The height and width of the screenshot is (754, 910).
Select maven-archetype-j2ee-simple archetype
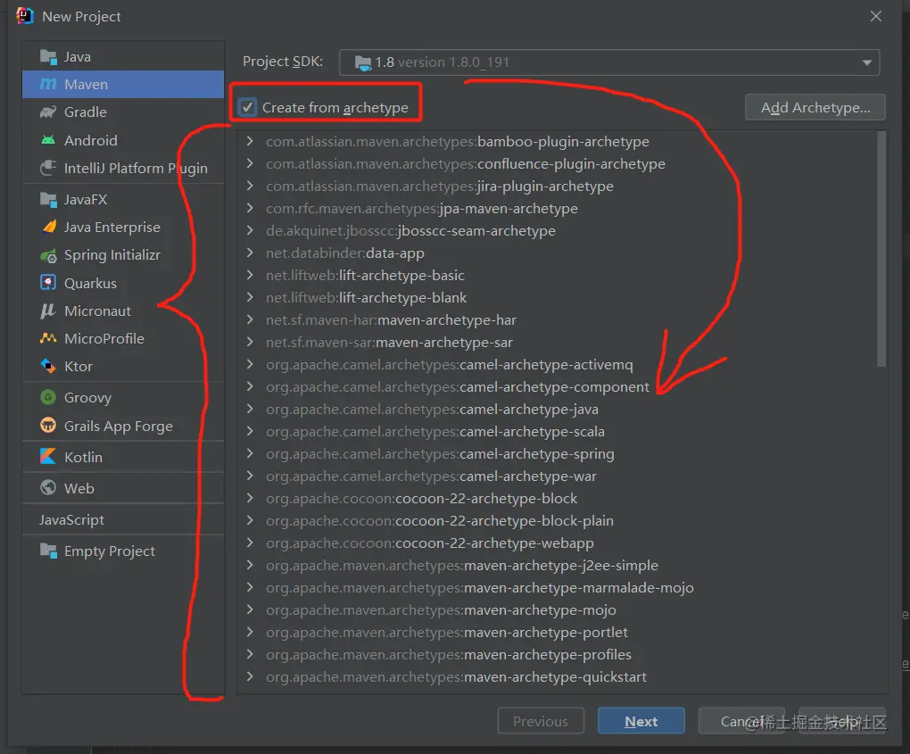pyautogui.click(x=462, y=566)
